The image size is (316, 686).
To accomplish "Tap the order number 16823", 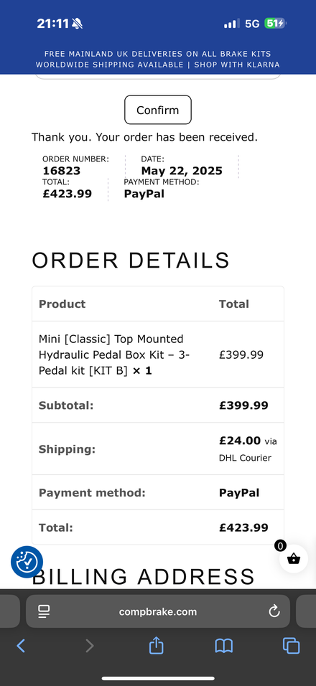I will click(x=62, y=171).
